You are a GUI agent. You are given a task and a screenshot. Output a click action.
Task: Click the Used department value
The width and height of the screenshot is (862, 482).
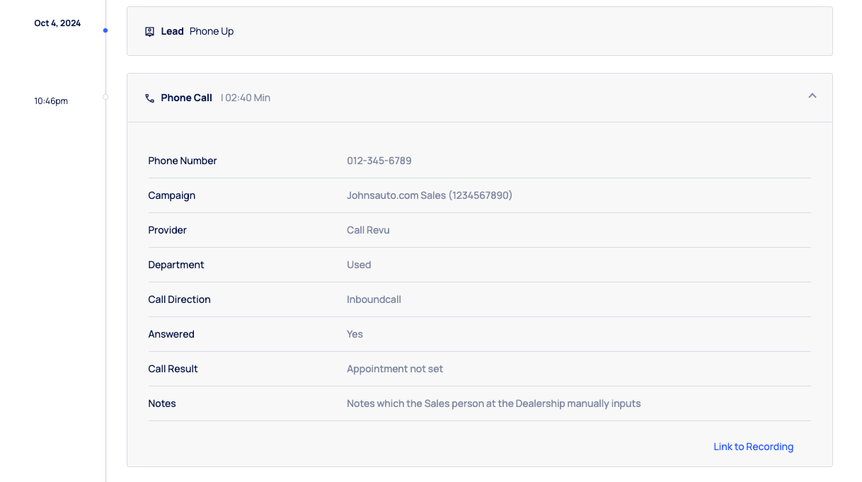click(359, 265)
